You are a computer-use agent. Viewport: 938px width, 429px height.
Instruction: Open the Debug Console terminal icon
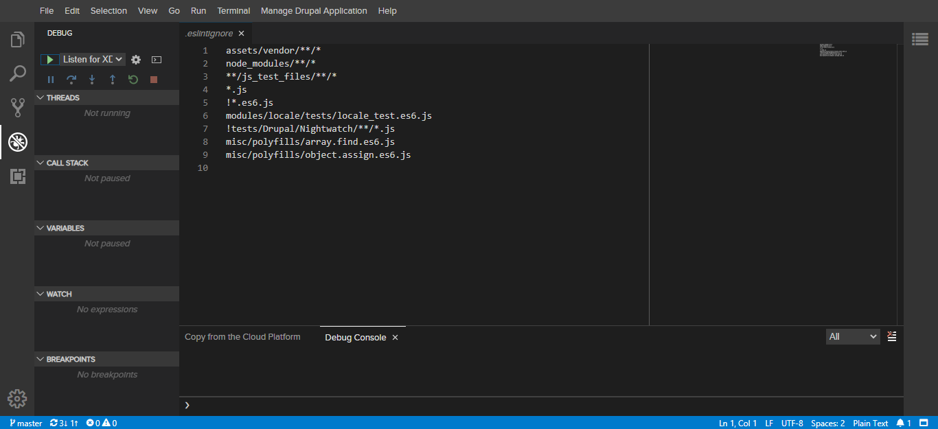tap(156, 60)
